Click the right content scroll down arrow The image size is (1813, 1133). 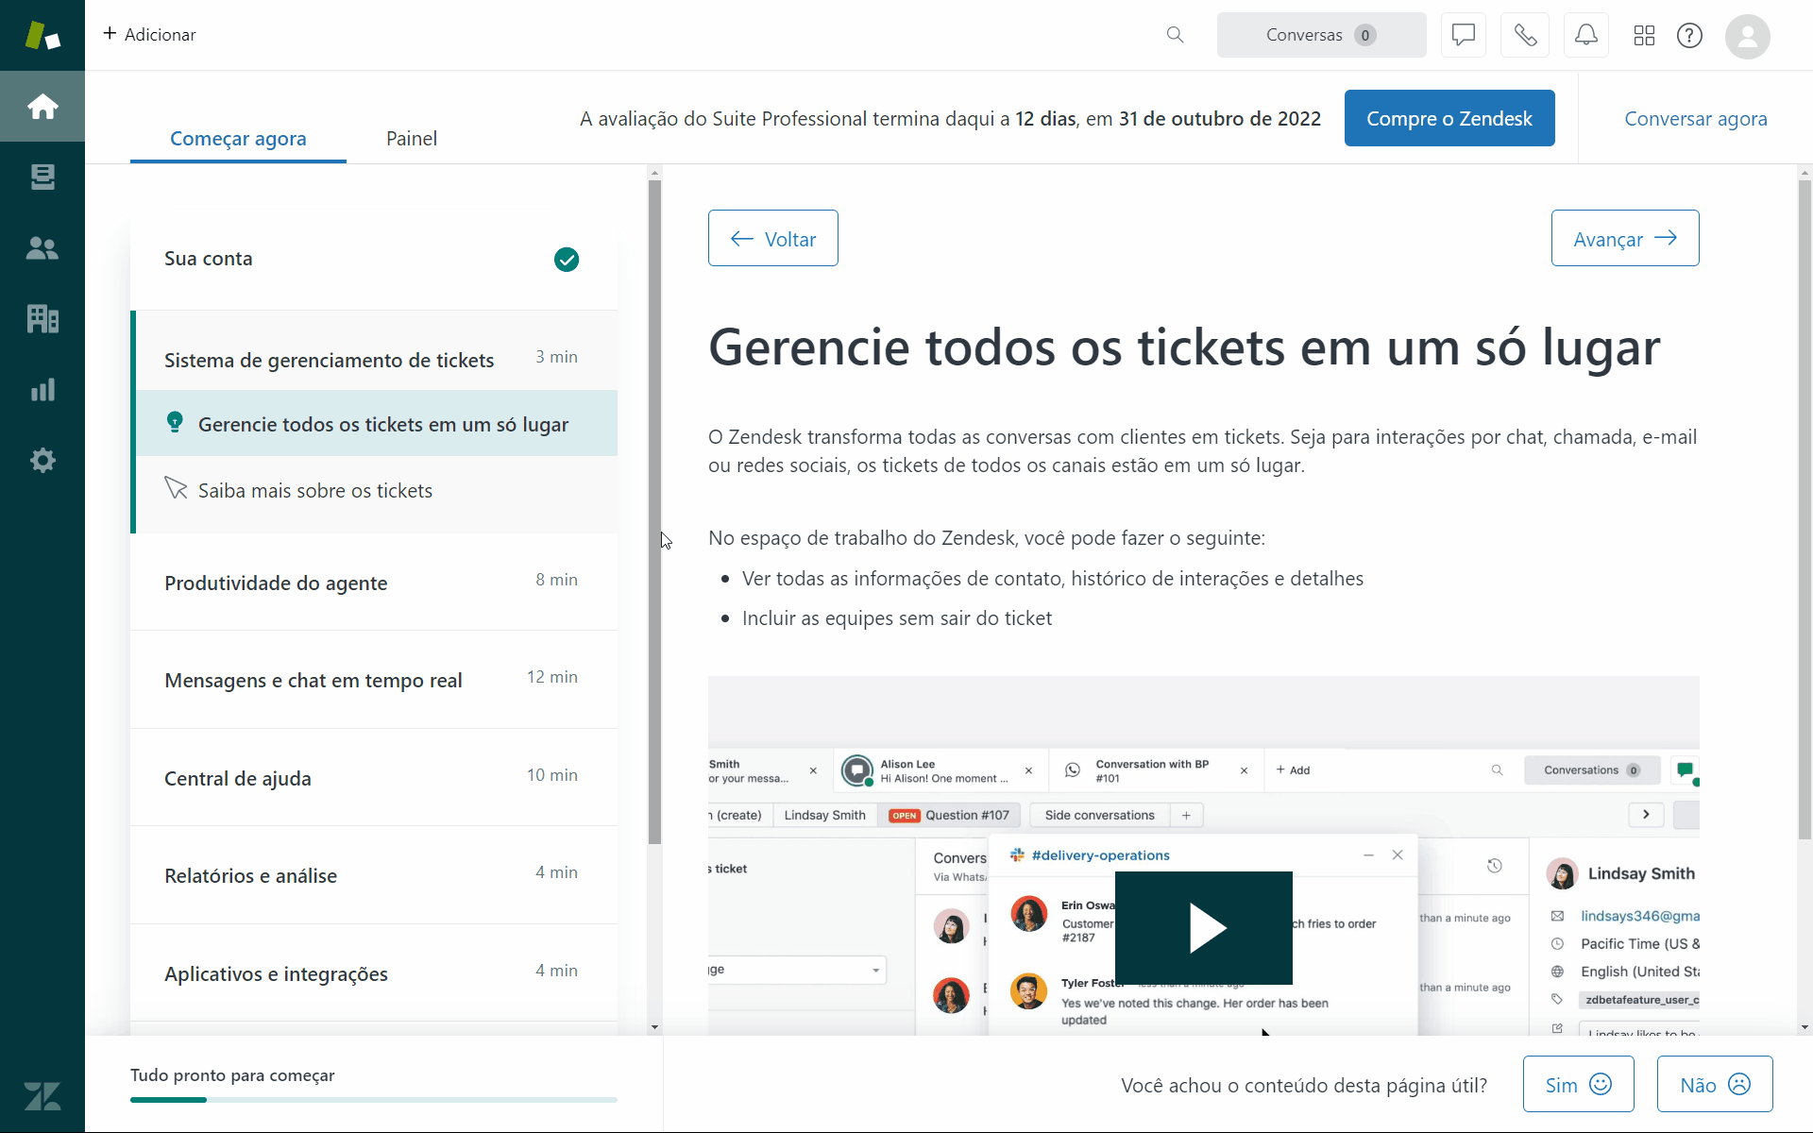click(1805, 1027)
